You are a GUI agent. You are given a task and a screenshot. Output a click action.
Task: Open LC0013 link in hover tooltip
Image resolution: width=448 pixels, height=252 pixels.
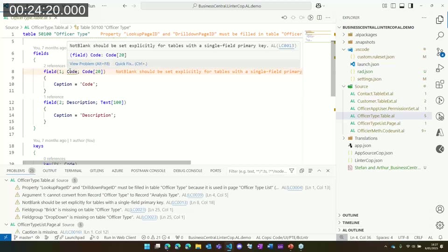tap(286, 46)
